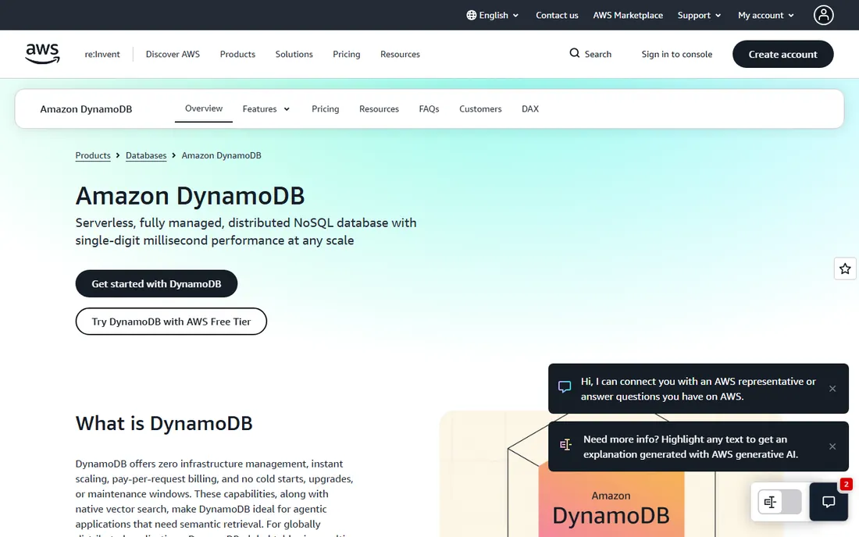Click Get started with DynamoDB button

pyautogui.click(x=156, y=283)
